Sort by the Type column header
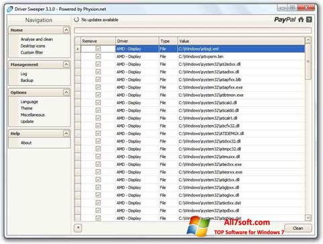The width and height of the screenshot is (323, 244). [168, 41]
